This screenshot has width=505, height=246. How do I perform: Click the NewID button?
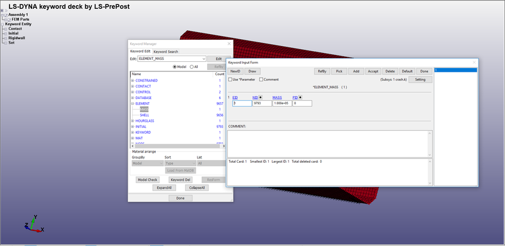[235, 71]
